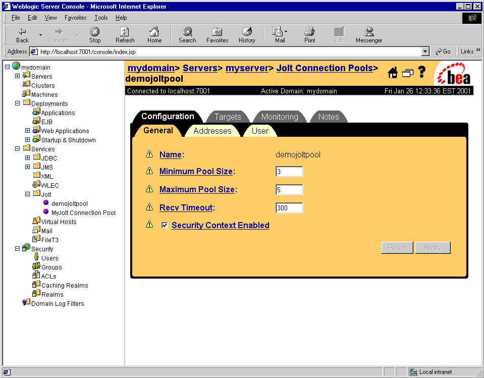Click the console home icon near the breadcrumb
This screenshot has width=484, height=378.
pos(393,73)
